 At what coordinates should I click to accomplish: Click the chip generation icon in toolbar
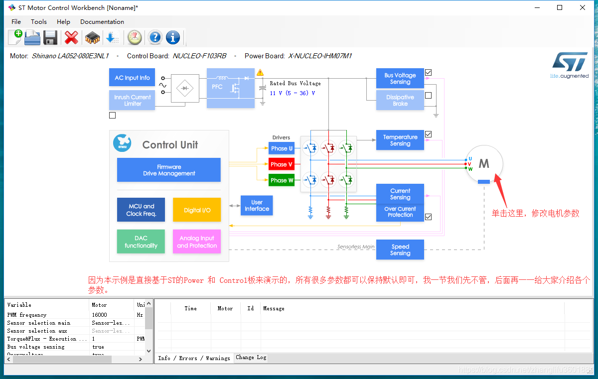pyautogui.click(x=92, y=37)
